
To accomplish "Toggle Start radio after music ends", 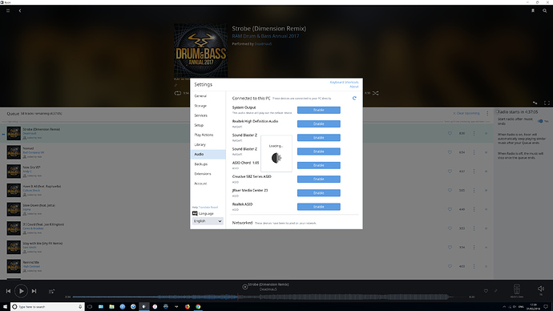I will (x=540, y=121).
